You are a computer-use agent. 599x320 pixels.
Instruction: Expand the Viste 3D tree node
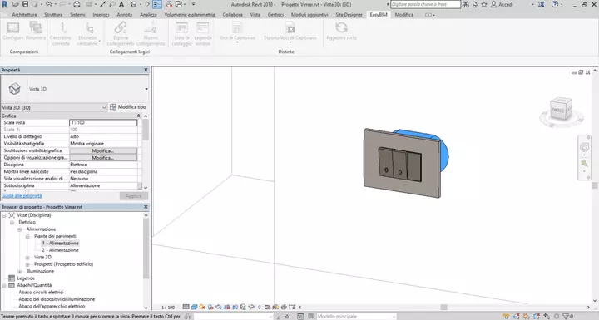point(27,258)
